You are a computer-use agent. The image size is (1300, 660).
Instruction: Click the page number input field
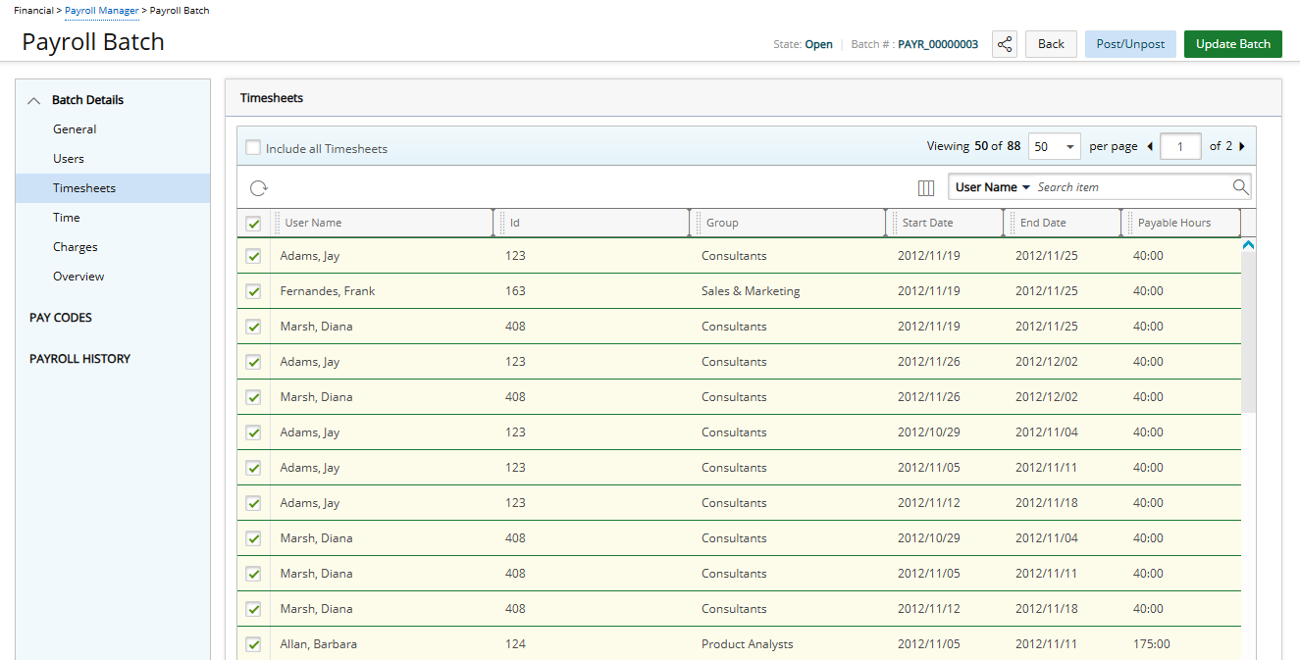click(1181, 147)
